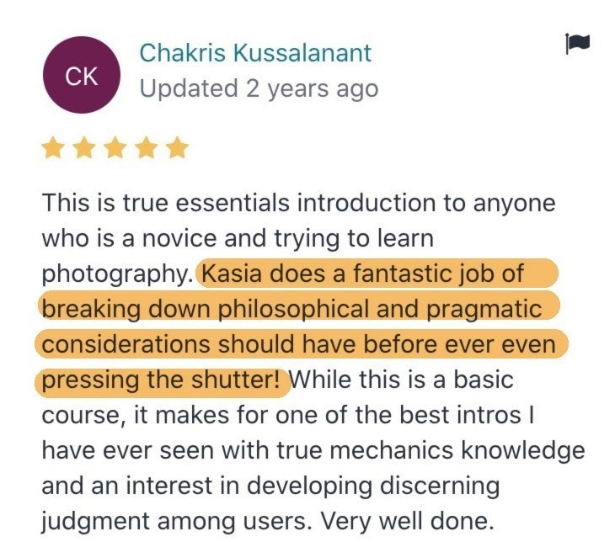Click highlighted line 'considerations should have before ever even'
615x542 pixels.
pos(298,344)
